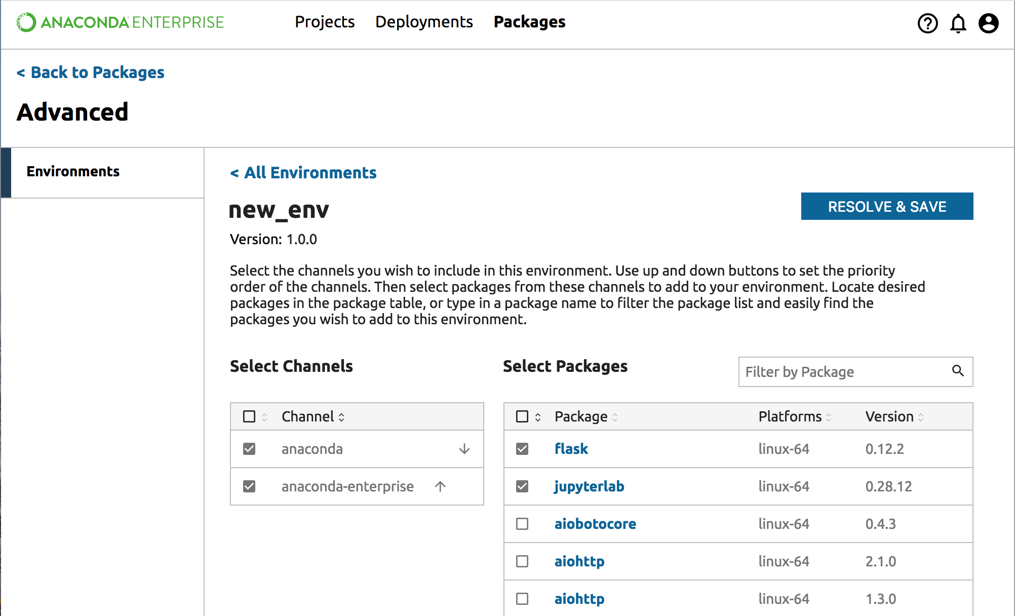
Task: Click the Anaconda Enterprise logo
Action: (x=120, y=22)
